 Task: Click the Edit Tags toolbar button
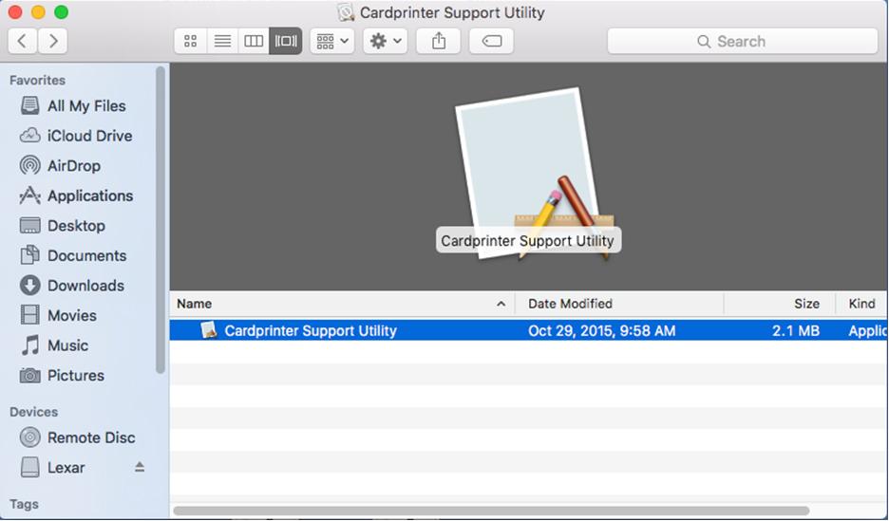pos(491,41)
